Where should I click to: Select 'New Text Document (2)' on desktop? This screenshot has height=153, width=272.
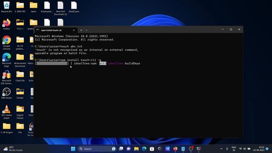60,8
